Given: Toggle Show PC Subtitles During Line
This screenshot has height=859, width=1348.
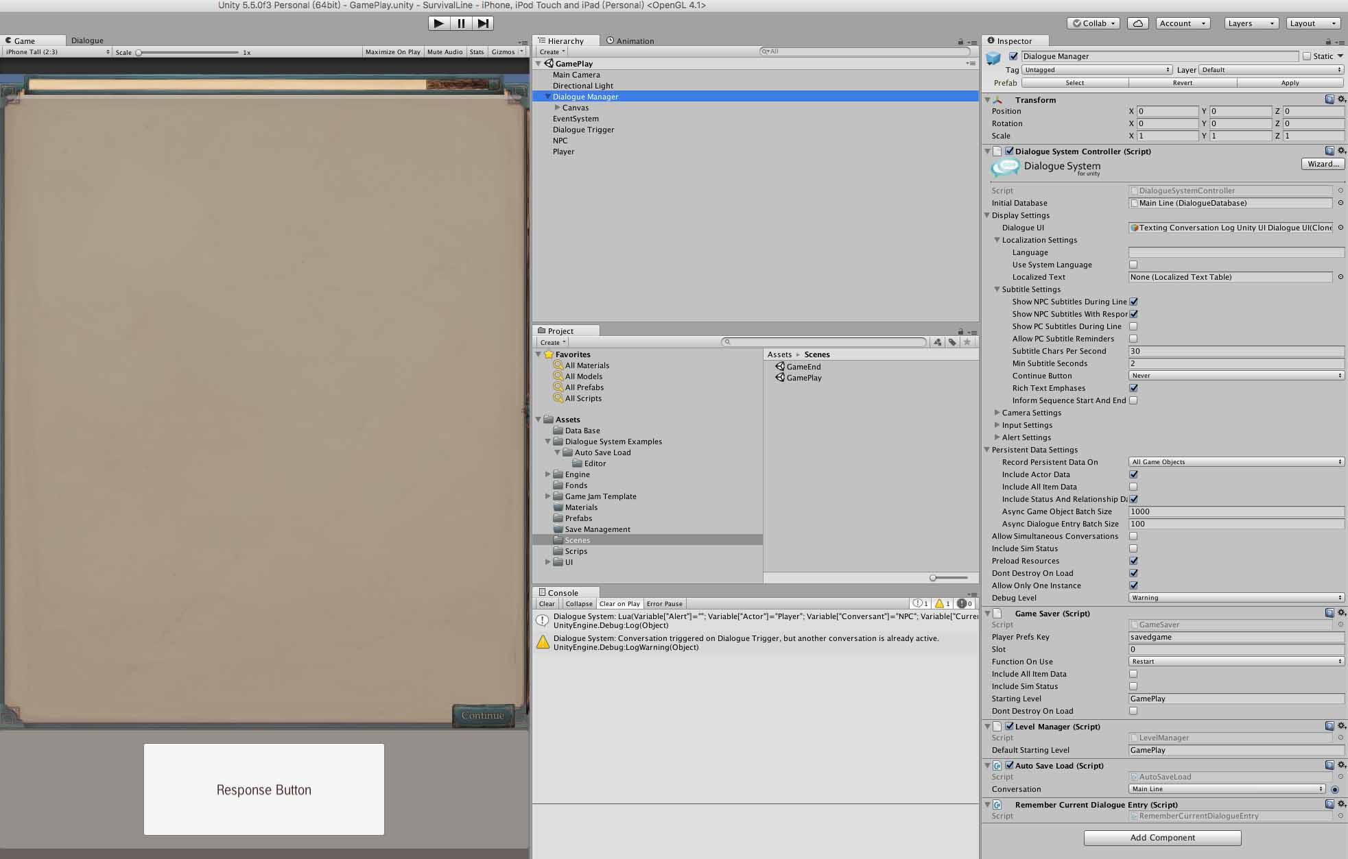Looking at the screenshot, I should point(1133,326).
